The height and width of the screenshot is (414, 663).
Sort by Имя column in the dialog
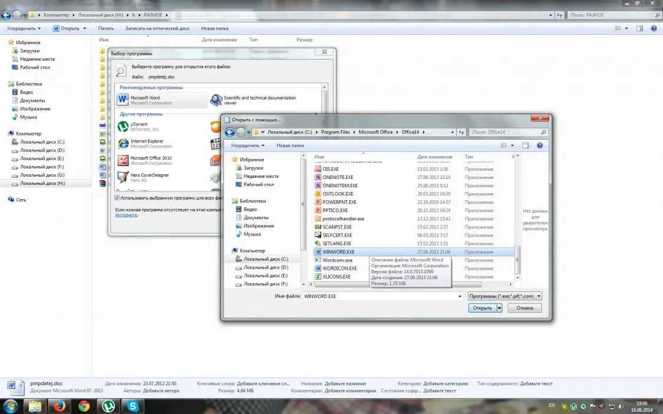pyautogui.click(x=319, y=157)
